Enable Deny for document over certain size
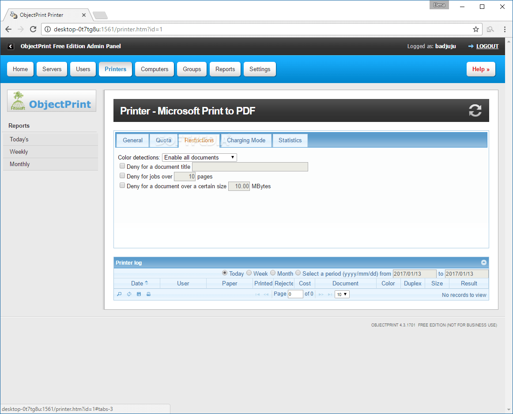 [x=122, y=186]
